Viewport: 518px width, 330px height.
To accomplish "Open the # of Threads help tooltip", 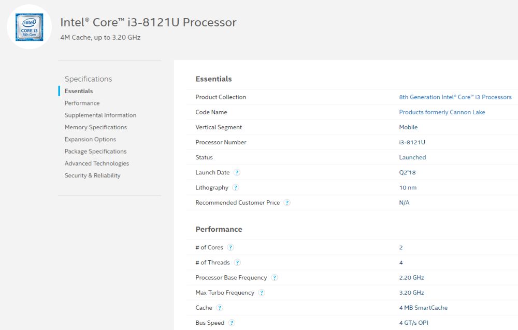I will 237,262.
